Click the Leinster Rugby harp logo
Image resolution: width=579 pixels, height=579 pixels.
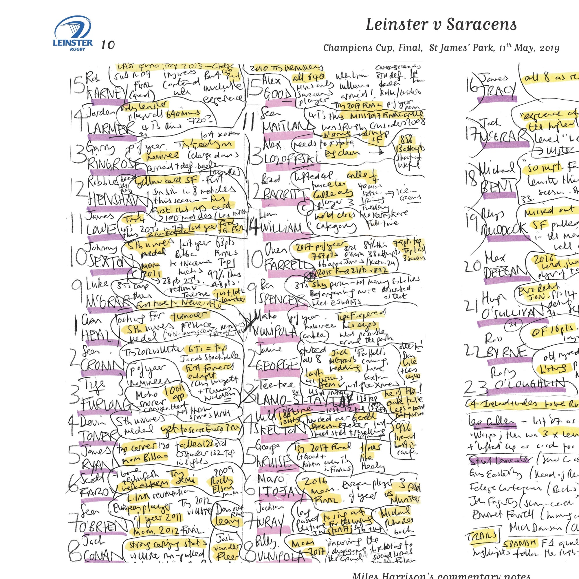[74, 34]
